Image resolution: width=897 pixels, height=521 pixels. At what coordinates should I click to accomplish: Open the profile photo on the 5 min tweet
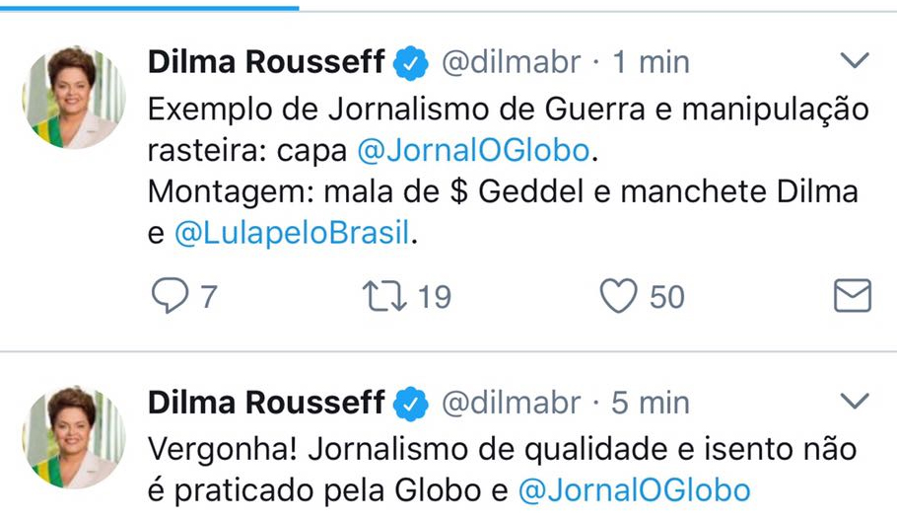coord(74,437)
